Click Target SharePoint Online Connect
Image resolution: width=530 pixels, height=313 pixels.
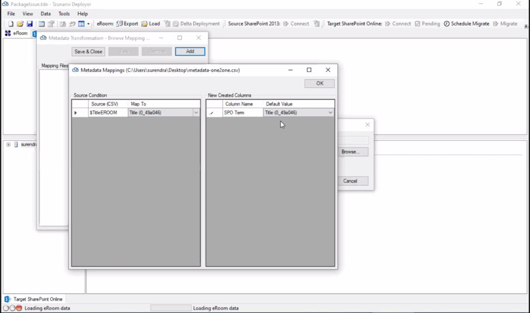point(398,24)
